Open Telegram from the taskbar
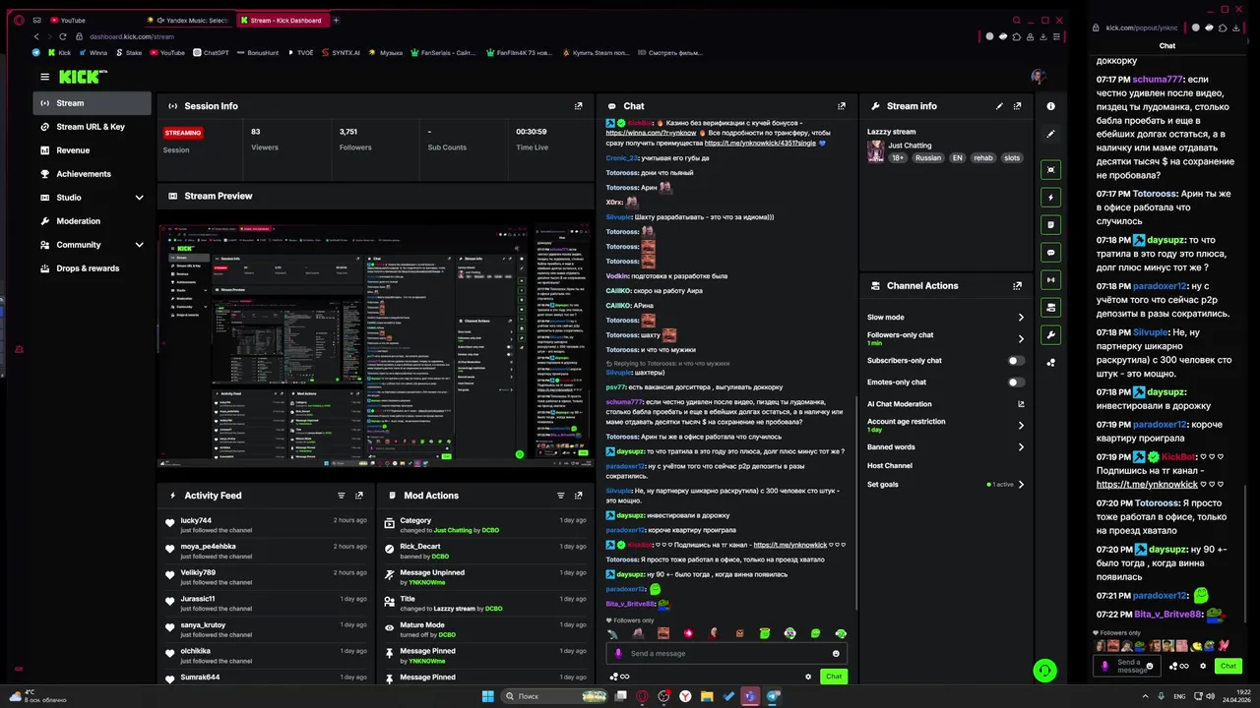The height and width of the screenshot is (708, 1260). point(774,696)
